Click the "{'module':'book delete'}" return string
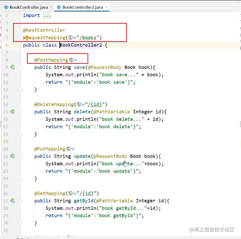Screen dimensions: 241x239 pos(102,127)
